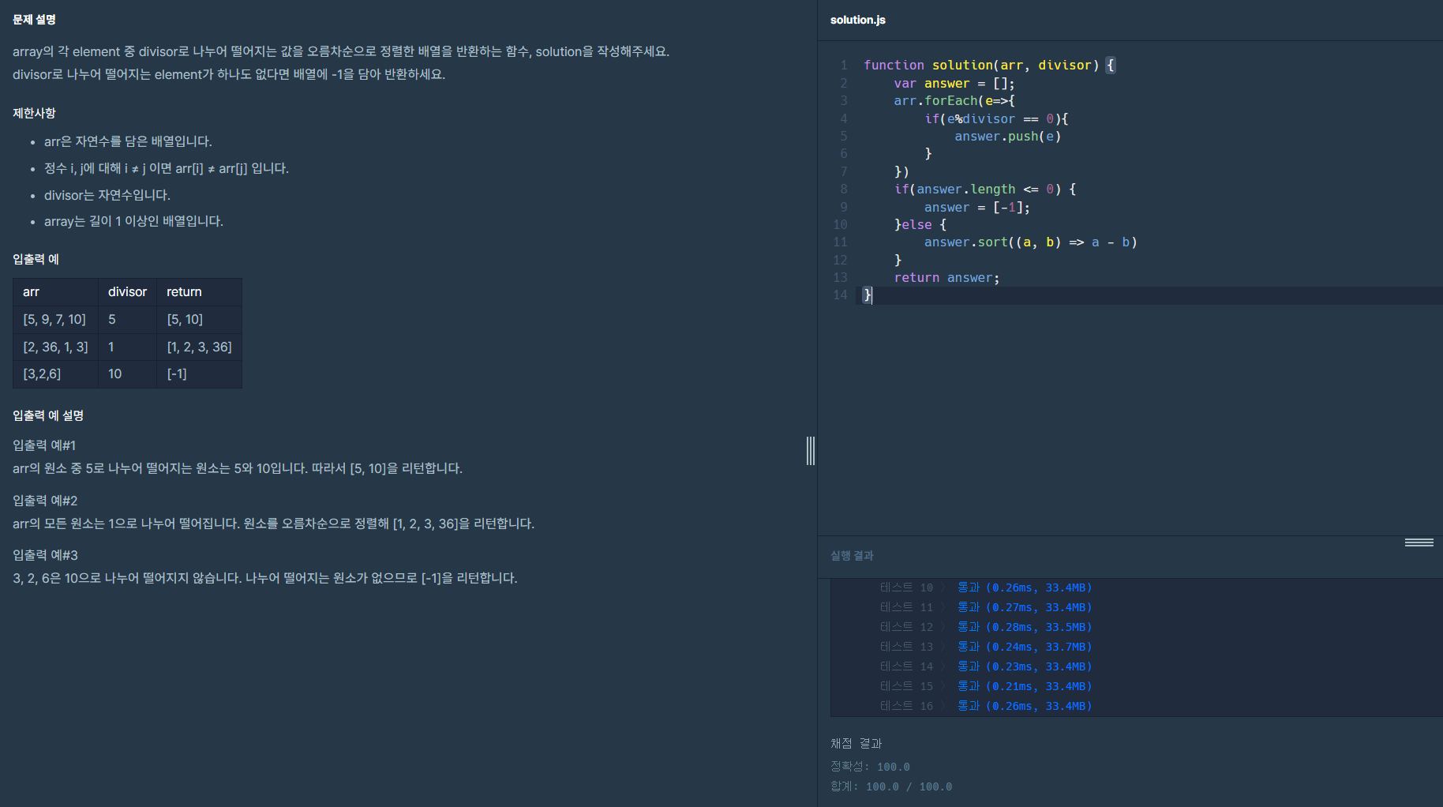Click table cell '[2, 36, 1, 3]'
Viewport: 1443px width, 807px height.
(55, 347)
